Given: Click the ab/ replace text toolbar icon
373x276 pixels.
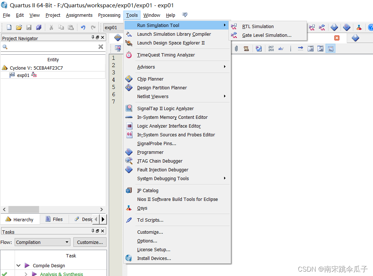Looking at the screenshot, I should [281, 48].
